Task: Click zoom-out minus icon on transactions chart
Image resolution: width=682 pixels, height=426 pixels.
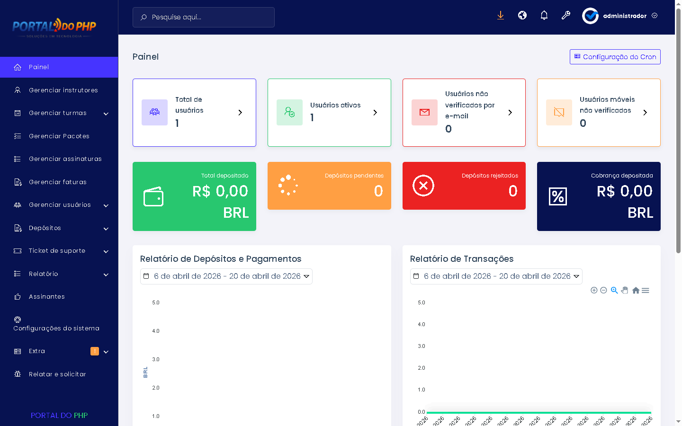Action: (x=603, y=290)
